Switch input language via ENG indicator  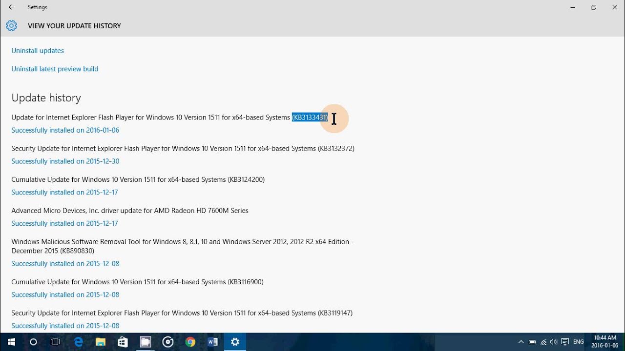click(579, 342)
